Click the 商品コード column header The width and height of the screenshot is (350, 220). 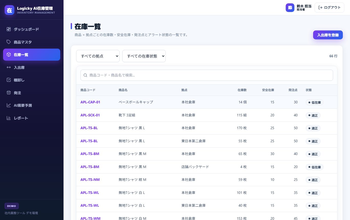[x=88, y=90]
